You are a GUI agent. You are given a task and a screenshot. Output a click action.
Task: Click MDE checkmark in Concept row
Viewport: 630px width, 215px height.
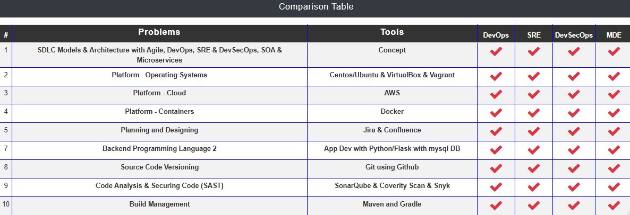click(614, 52)
